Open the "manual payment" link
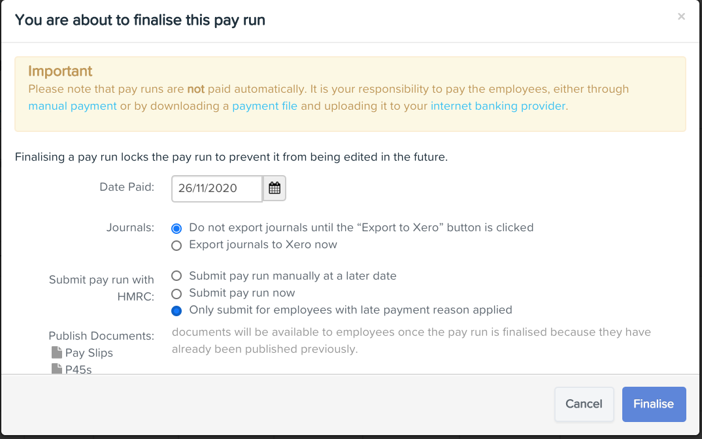Viewport: 702px width, 439px height. click(x=72, y=106)
